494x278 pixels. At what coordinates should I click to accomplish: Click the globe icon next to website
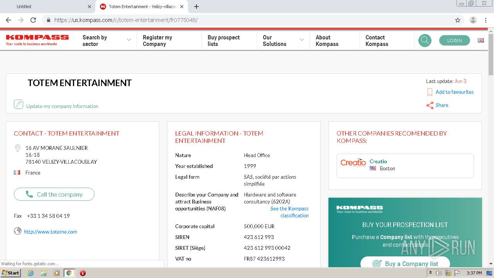click(17, 231)
